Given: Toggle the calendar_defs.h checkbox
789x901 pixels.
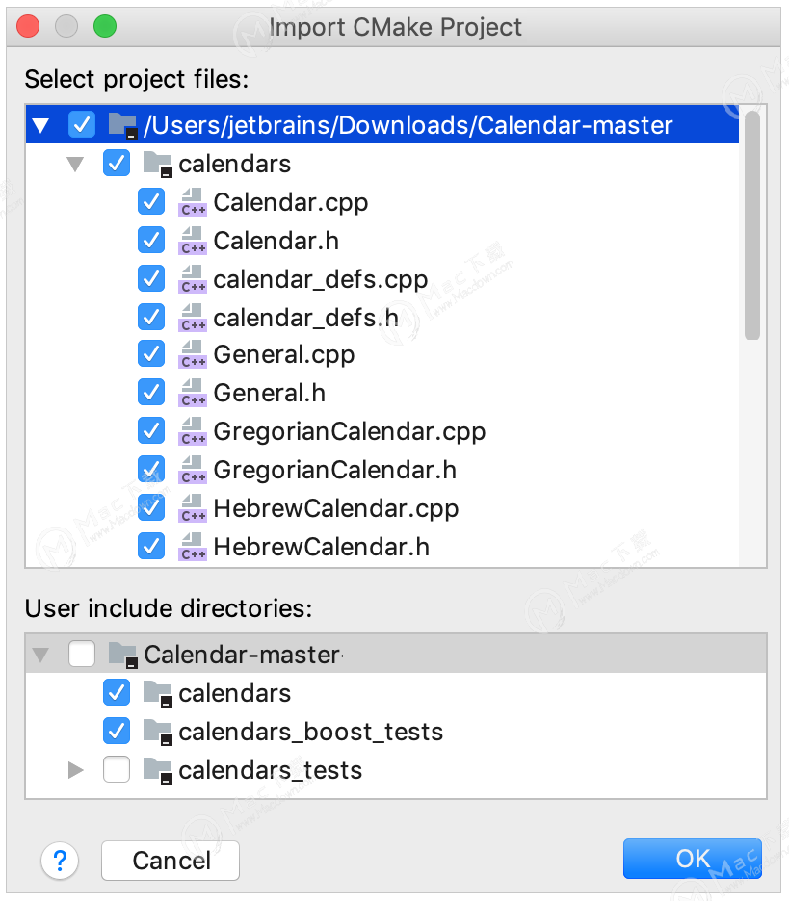Looking at the screenshot, I should (x=150, y=318).
